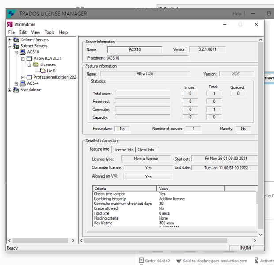The height and width of the screenshot is (265, 274).
Task: Click 'Order: 664162' text in Trados window
Action: (x=158, y=261)
